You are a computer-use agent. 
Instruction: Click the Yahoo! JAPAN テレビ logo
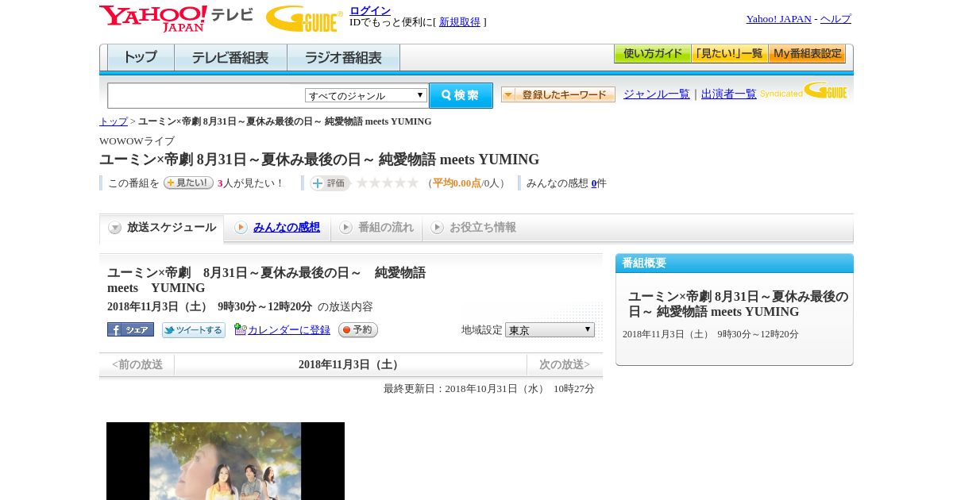[176, 18]
